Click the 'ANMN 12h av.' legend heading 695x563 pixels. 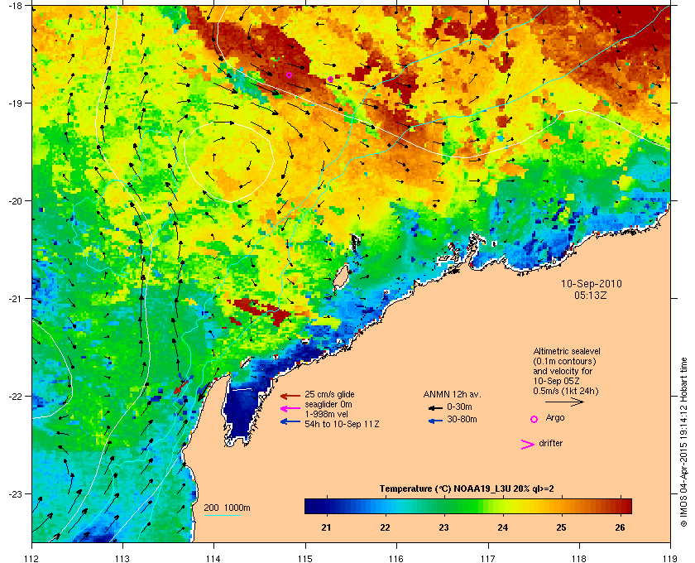tap(452, 394)
